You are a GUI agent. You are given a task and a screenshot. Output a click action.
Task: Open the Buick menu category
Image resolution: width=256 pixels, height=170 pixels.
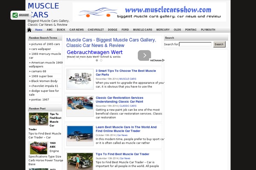click(x=61, y=30)
